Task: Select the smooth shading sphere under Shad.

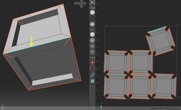Action: point(92,13)
